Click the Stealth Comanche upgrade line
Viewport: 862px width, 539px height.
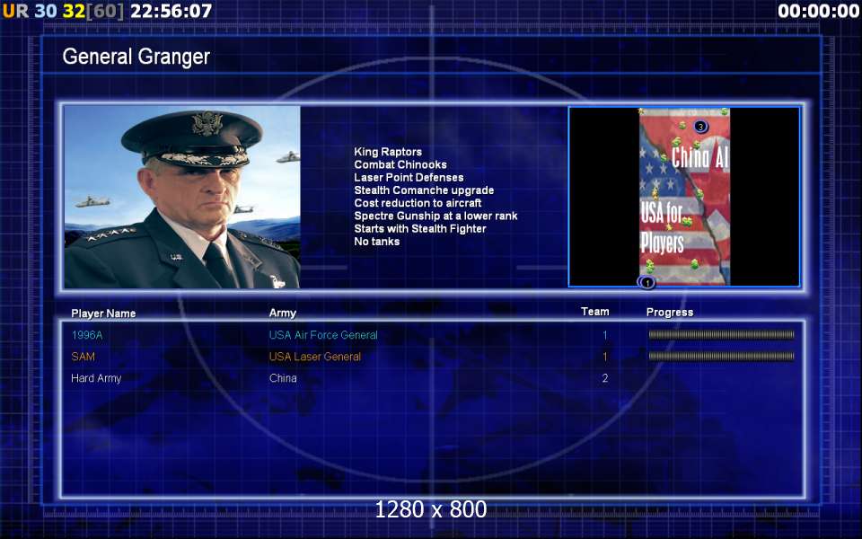pyautogui.click(x=424, y=190)
